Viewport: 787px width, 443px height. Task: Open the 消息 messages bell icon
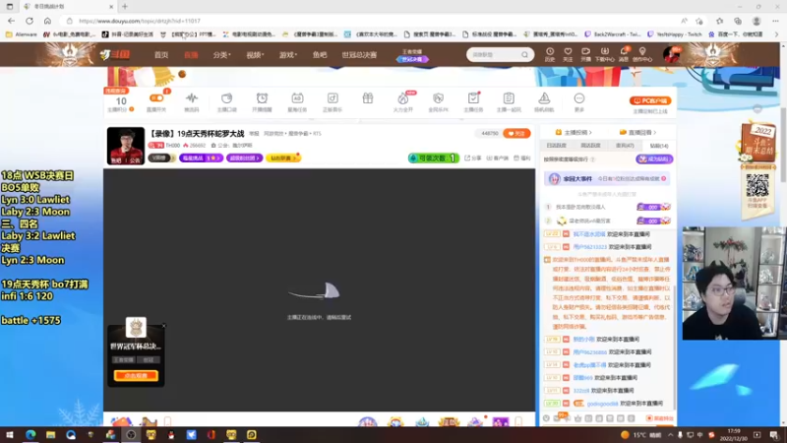[624, 54]
